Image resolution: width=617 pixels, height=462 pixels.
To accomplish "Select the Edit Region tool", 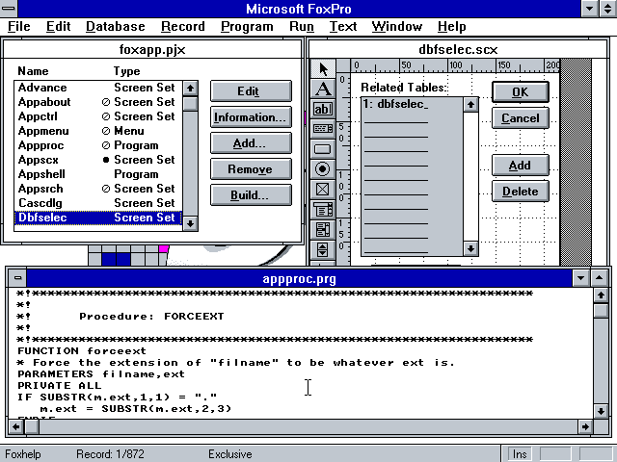I will tap(323, 128).
